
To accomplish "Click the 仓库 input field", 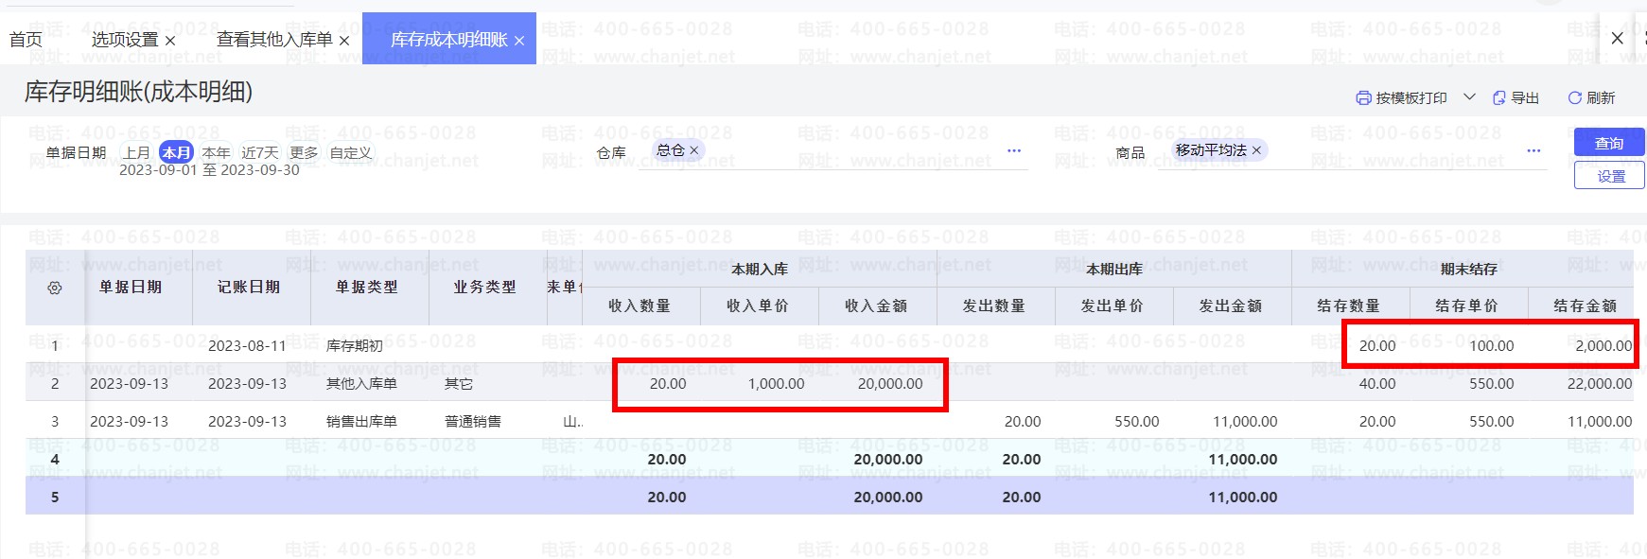I will 832,151.
